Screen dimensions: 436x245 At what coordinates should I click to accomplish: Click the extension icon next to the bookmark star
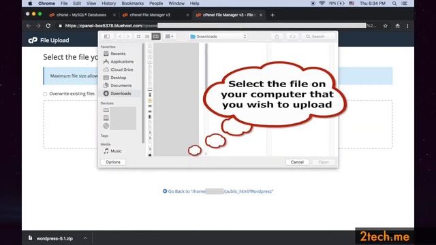(398, 26)
